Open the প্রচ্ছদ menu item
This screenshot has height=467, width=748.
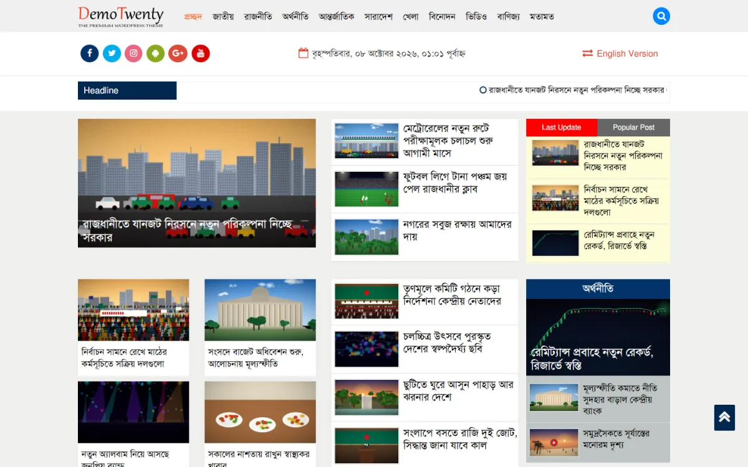(x=193, y=17)
